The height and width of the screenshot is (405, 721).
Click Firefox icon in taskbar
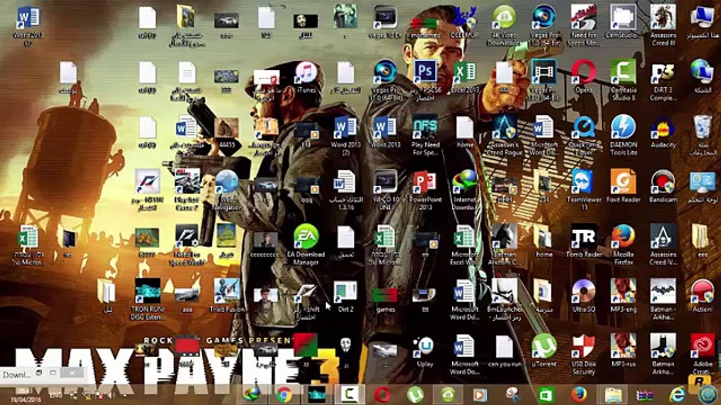pos(578,394)
